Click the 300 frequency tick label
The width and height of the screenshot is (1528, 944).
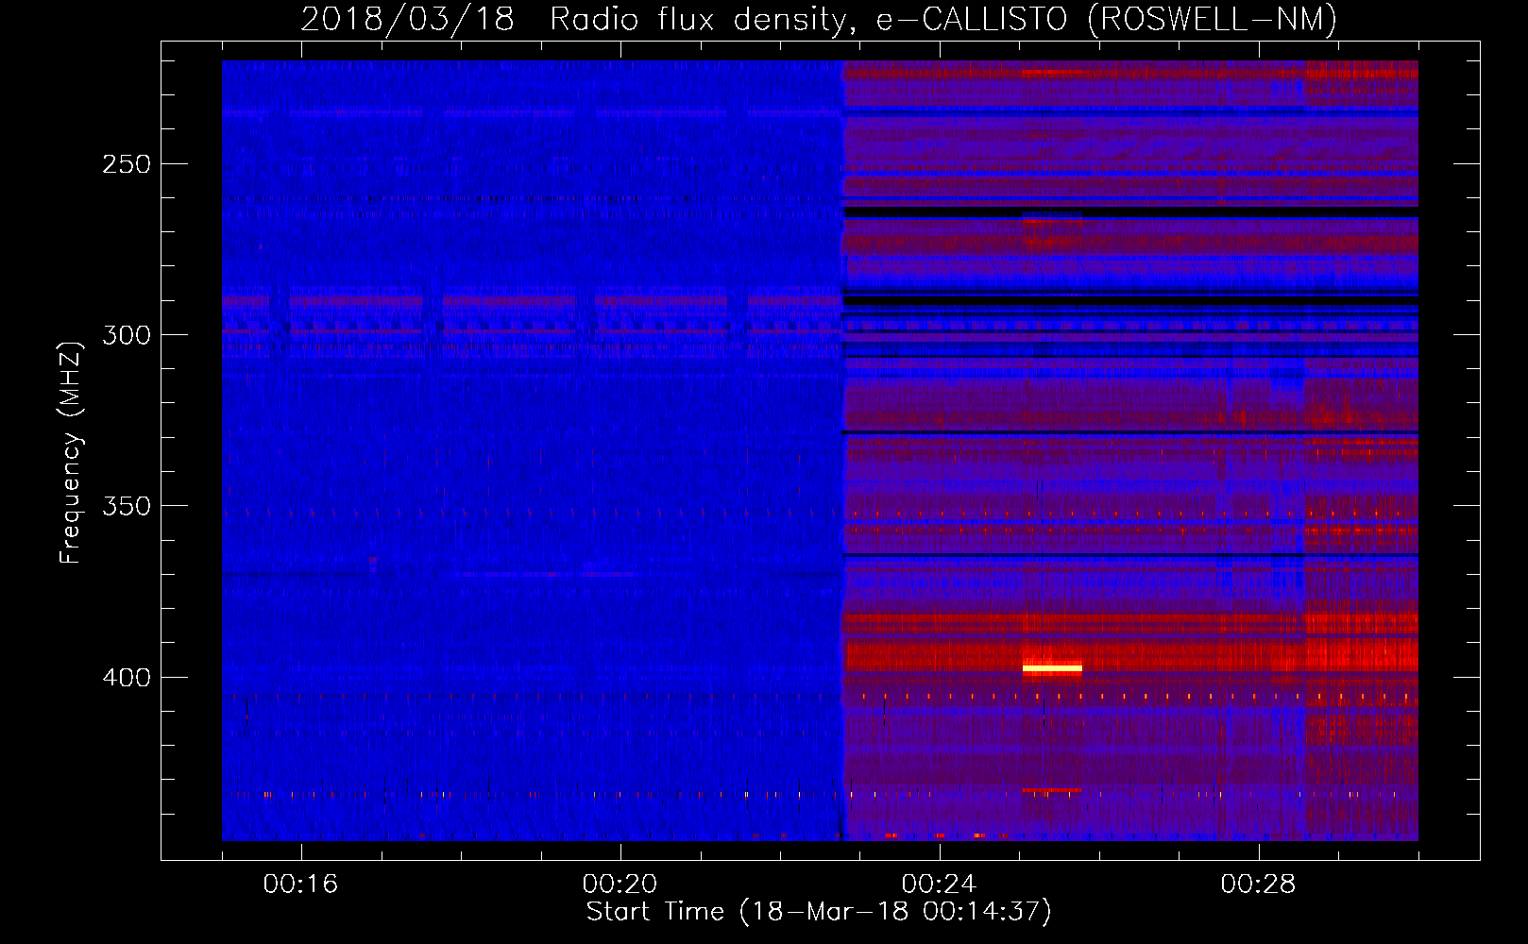pyautogui.click(x=127, y=335)
